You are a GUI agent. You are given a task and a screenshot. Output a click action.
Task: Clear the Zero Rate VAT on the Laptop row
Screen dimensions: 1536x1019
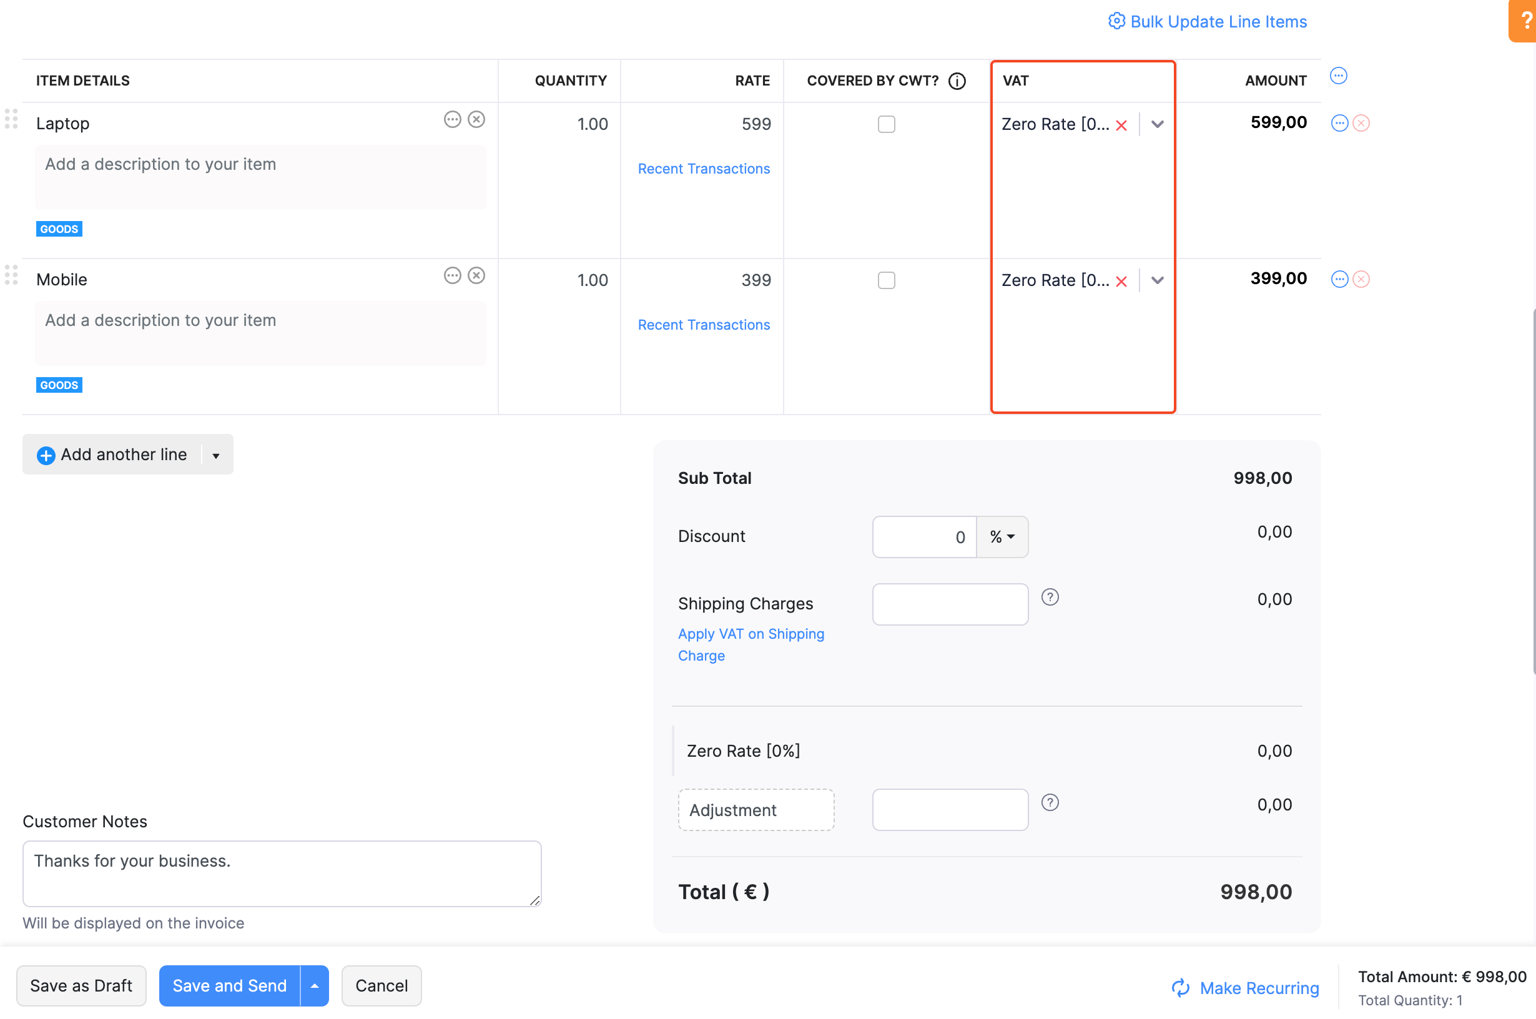1122,125
